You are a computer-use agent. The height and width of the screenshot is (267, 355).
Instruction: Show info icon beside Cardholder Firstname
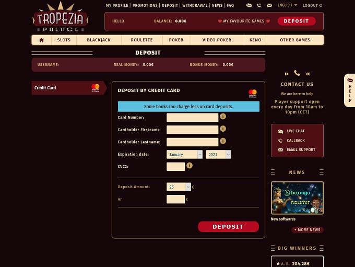click(223, 129)
